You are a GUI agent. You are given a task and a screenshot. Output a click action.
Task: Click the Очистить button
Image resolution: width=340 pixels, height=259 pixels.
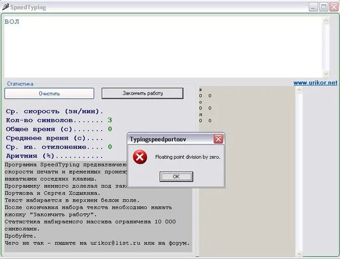49,93
